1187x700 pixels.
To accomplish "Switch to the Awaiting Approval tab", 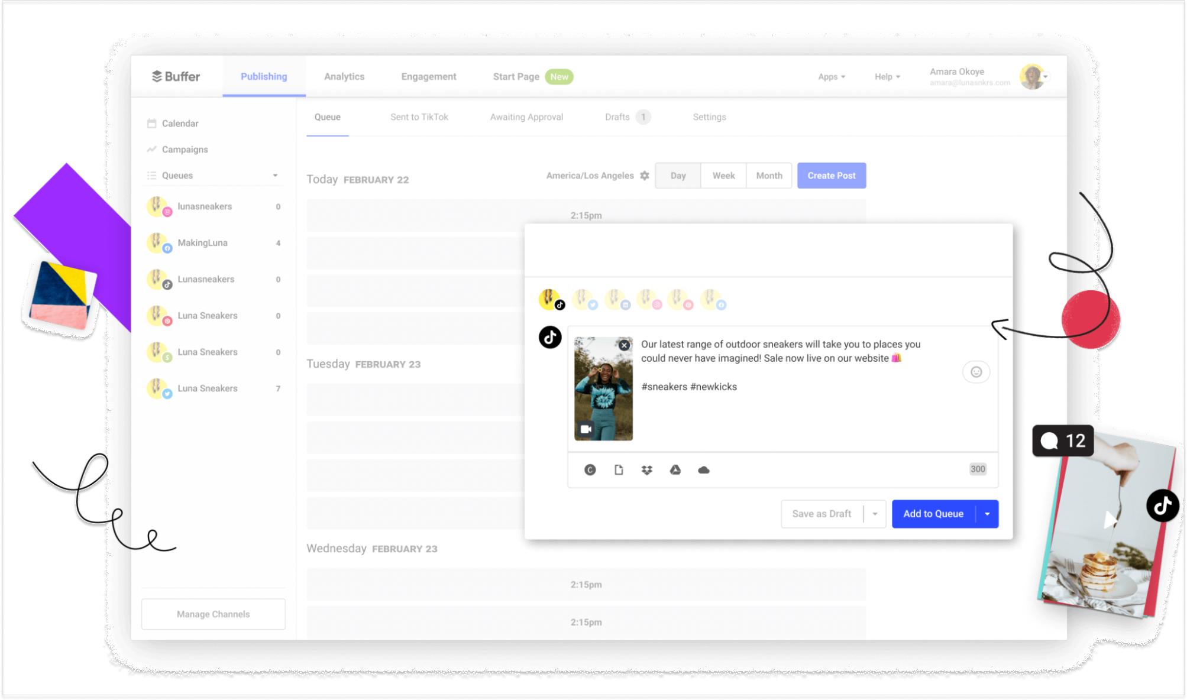I will (526, 117).
